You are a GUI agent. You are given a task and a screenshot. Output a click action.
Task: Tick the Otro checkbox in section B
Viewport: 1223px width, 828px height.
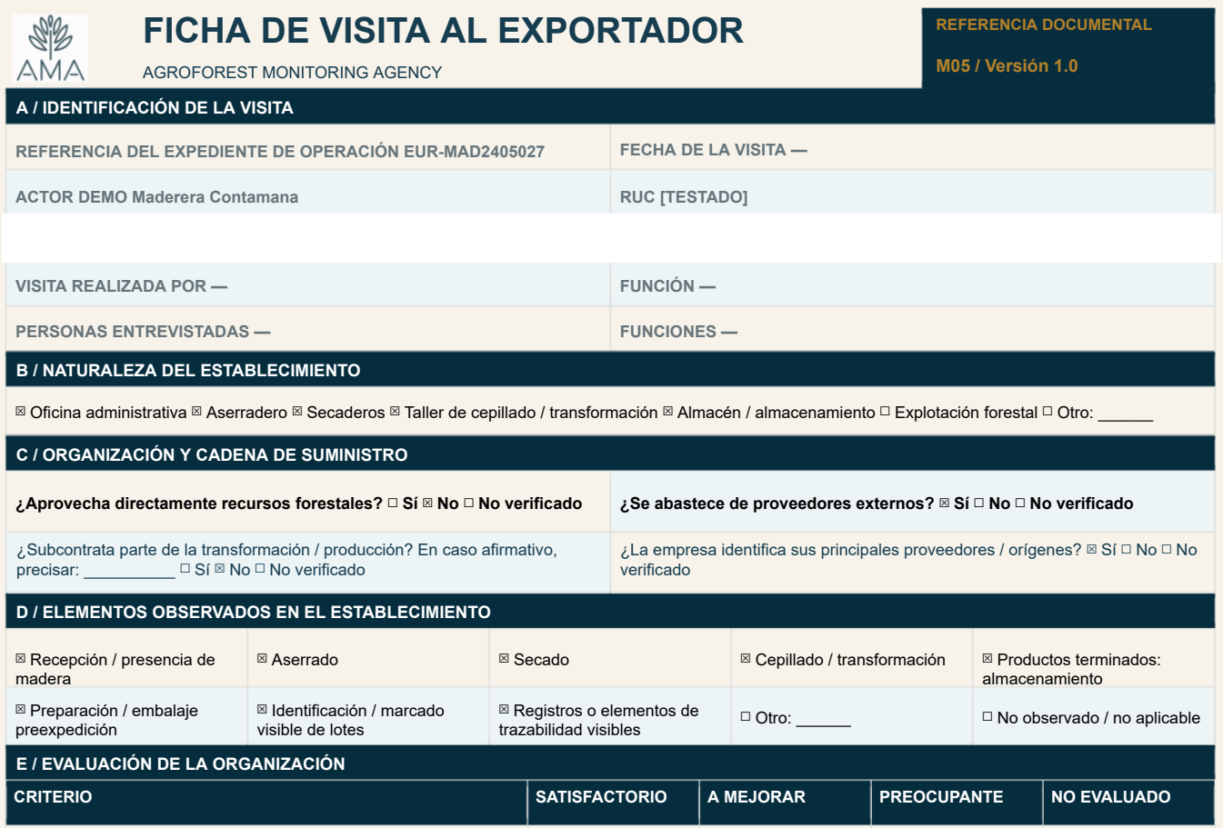tap(1048, 412)
